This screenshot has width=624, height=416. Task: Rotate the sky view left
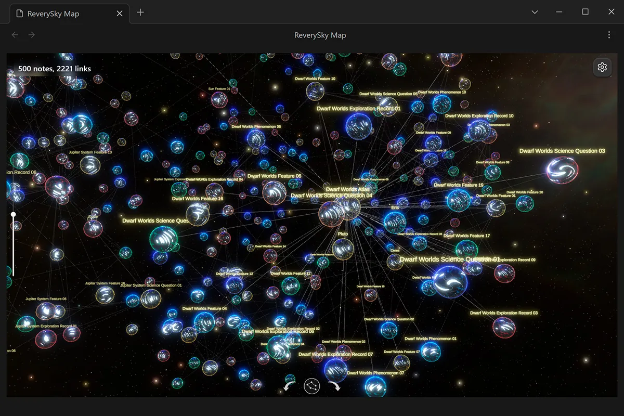point(290,386)
